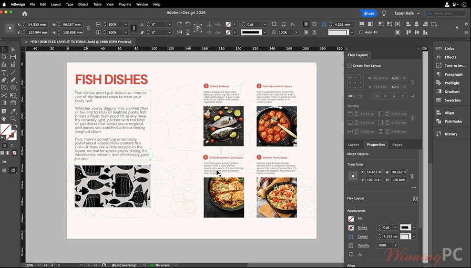Open scale X percentage dropdown
This screenshot has height=268, width=471.
(x=126, y=24)
